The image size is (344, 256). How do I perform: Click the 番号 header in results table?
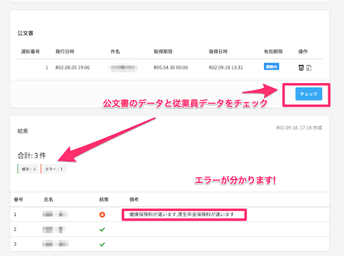pyautogui.click(x=18, y=199)
